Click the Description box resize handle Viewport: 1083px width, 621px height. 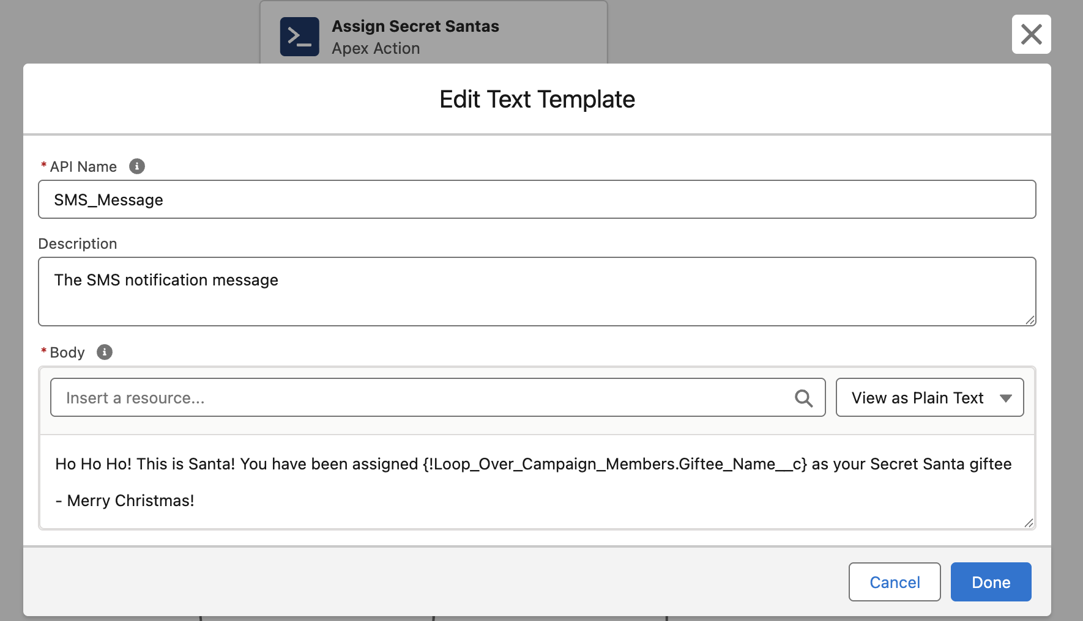(x=1030, y=320)
